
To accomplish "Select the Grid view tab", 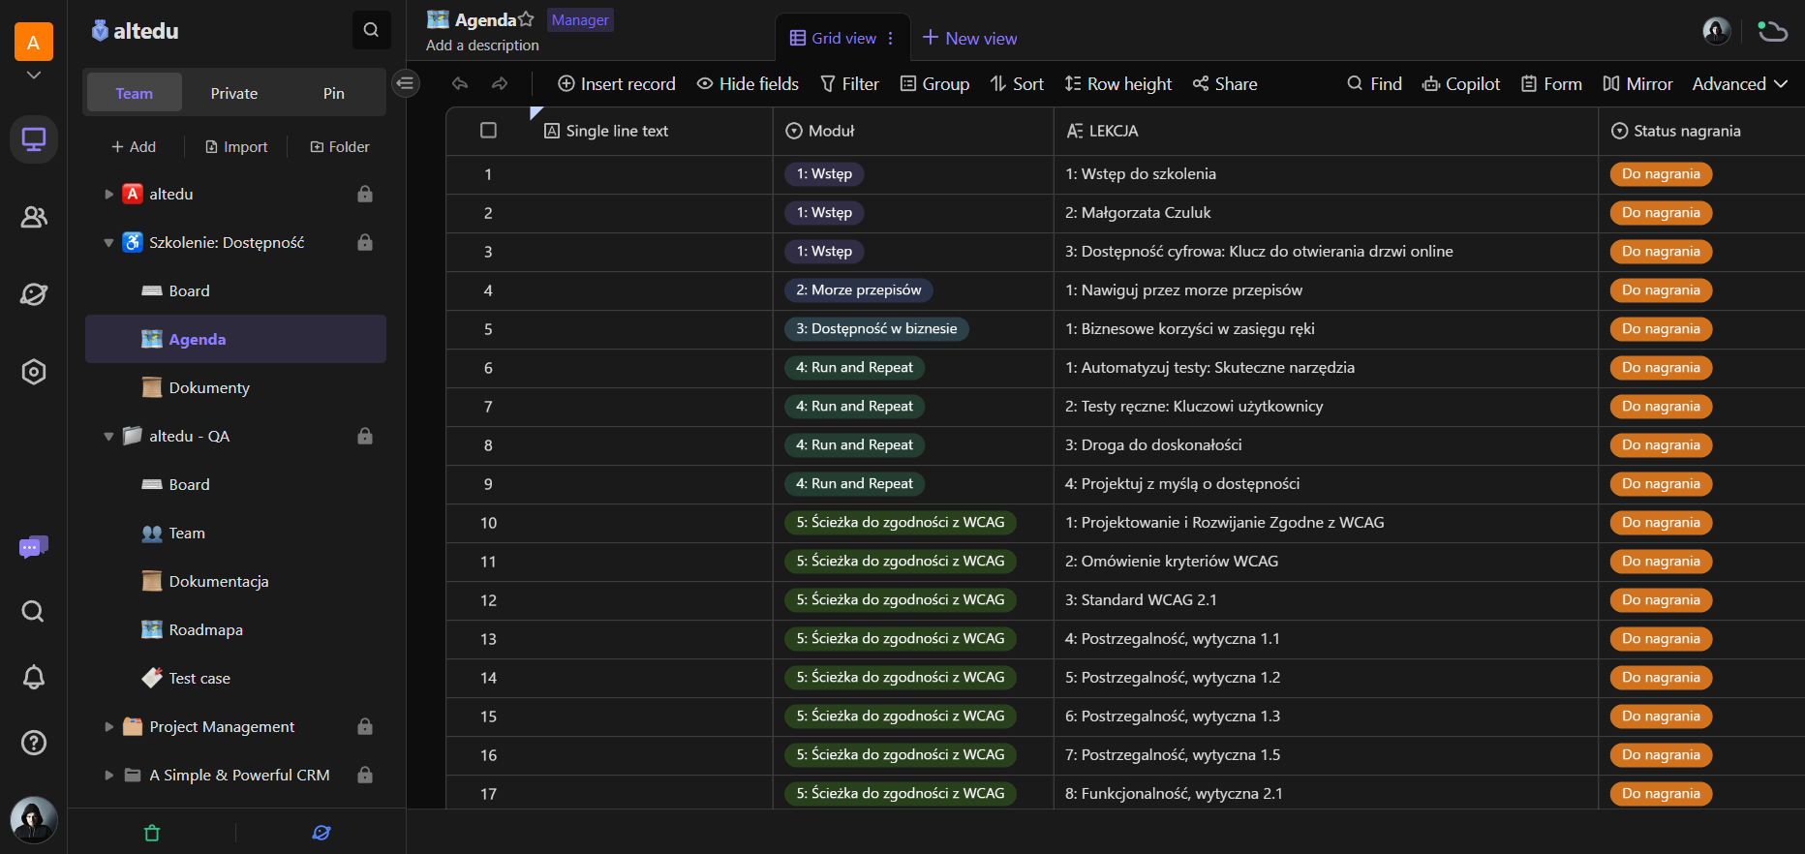I will [x=834, y=38].
